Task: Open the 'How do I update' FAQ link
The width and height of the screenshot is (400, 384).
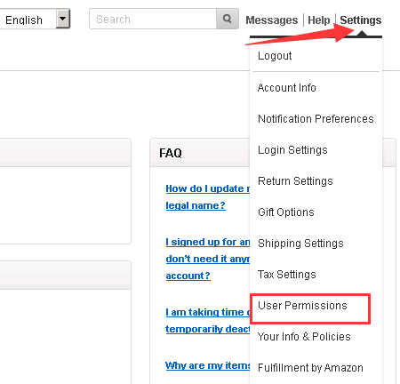Action: (208, 196)
